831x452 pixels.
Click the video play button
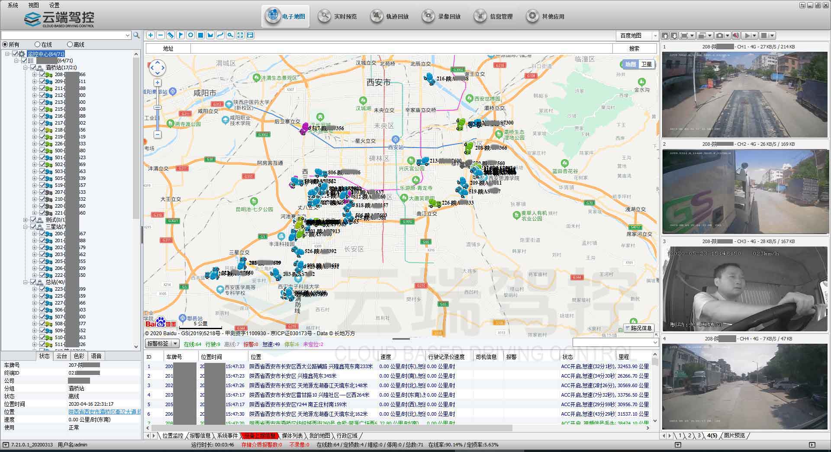(747, 35)
